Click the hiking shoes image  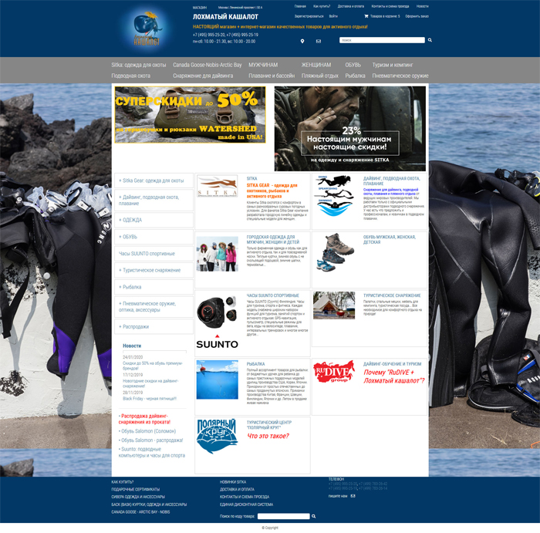pyautogui.click(x=335, y=252)
